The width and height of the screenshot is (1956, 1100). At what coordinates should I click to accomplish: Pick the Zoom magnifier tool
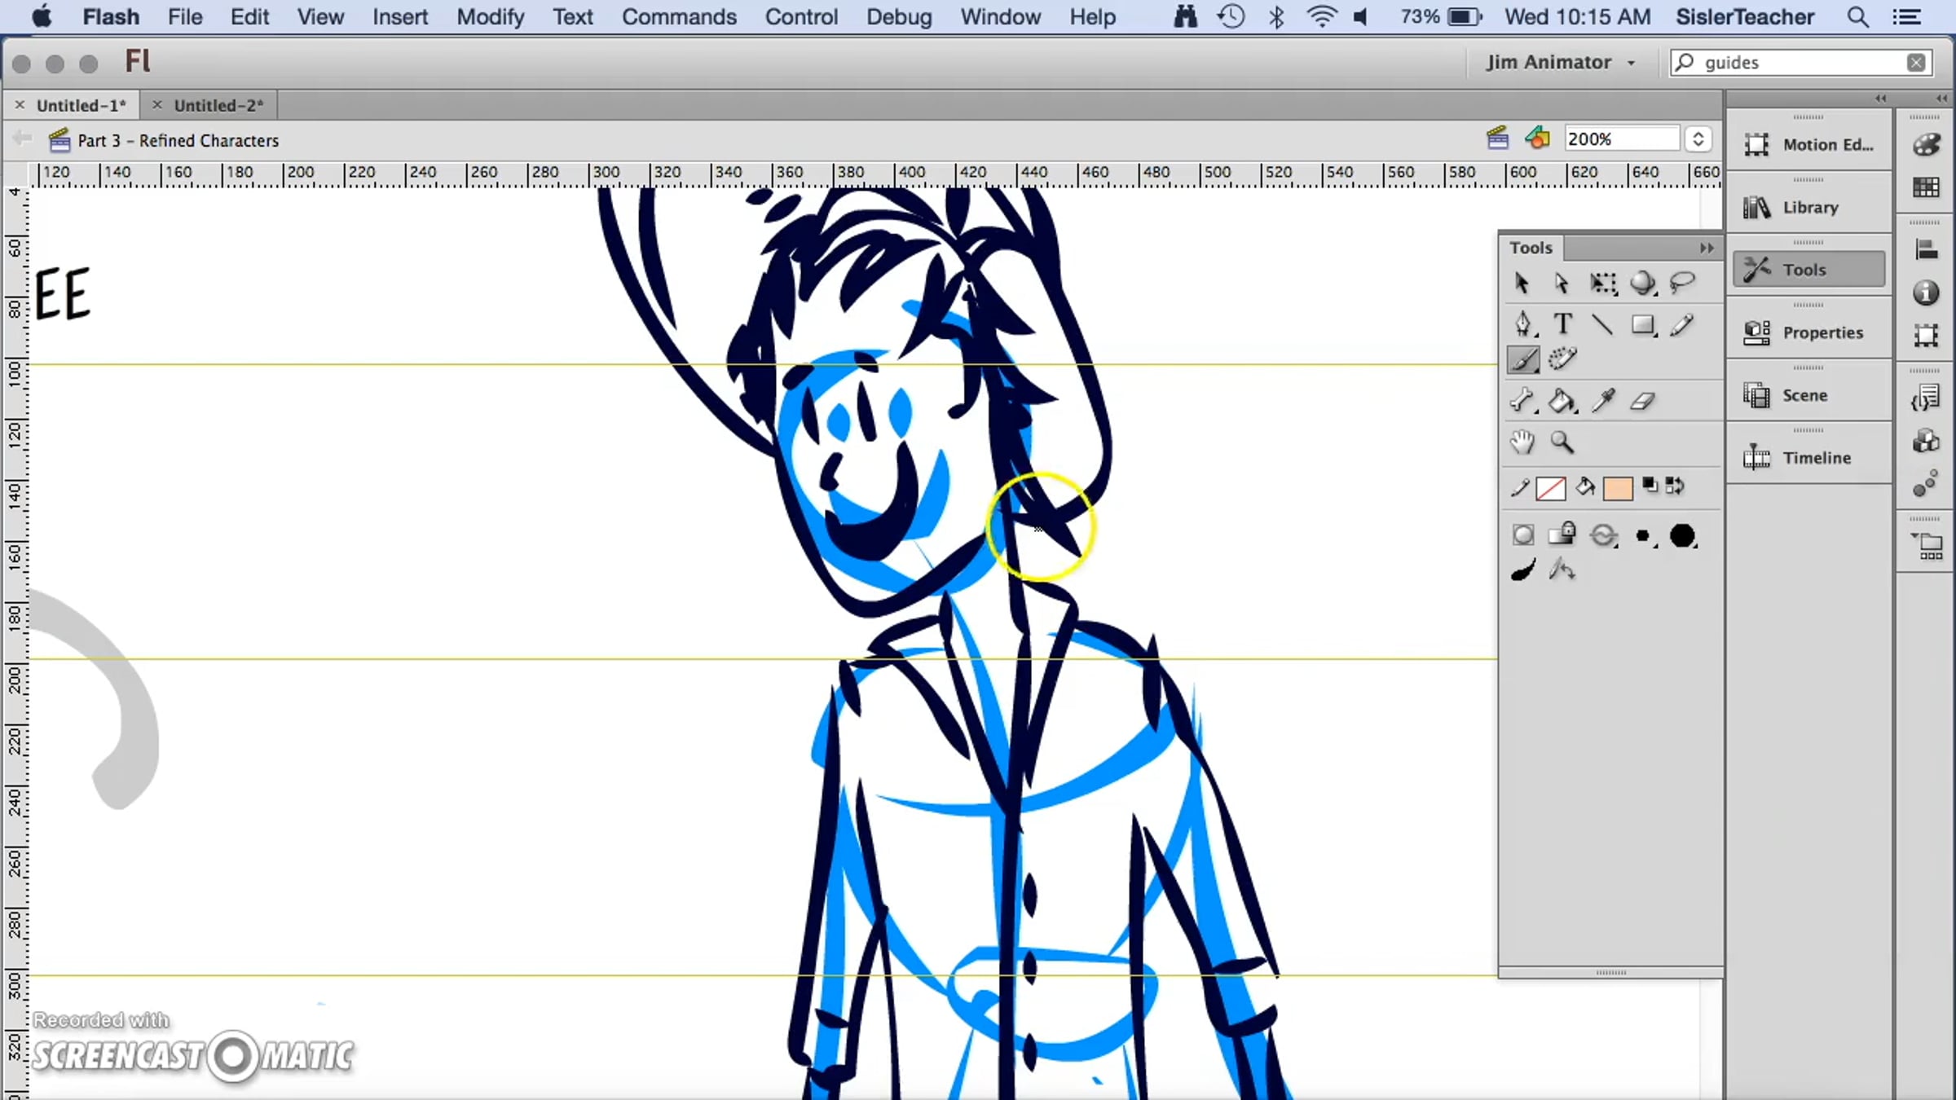(x=1562, y=442)
